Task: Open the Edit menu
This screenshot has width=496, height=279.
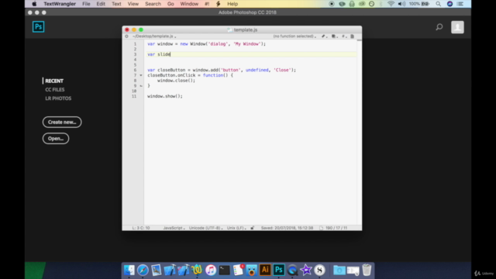Action: [x=101, y=4]
